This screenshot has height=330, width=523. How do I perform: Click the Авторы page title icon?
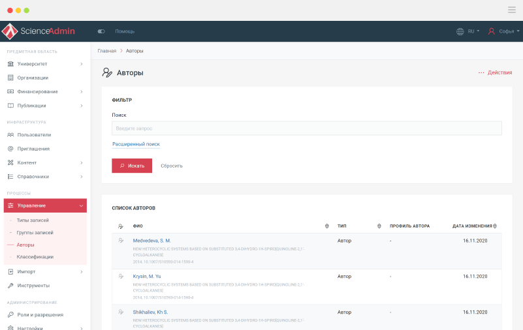107,72
